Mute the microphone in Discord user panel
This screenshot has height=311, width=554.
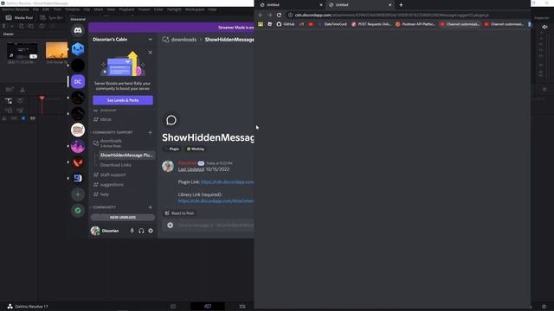(132, 231)
